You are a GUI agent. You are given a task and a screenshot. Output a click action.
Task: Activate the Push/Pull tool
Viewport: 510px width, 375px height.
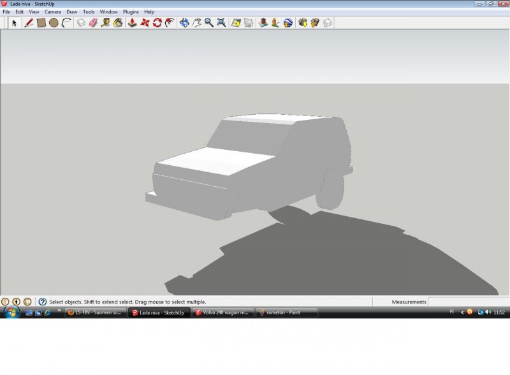click(x=132, y=23)
